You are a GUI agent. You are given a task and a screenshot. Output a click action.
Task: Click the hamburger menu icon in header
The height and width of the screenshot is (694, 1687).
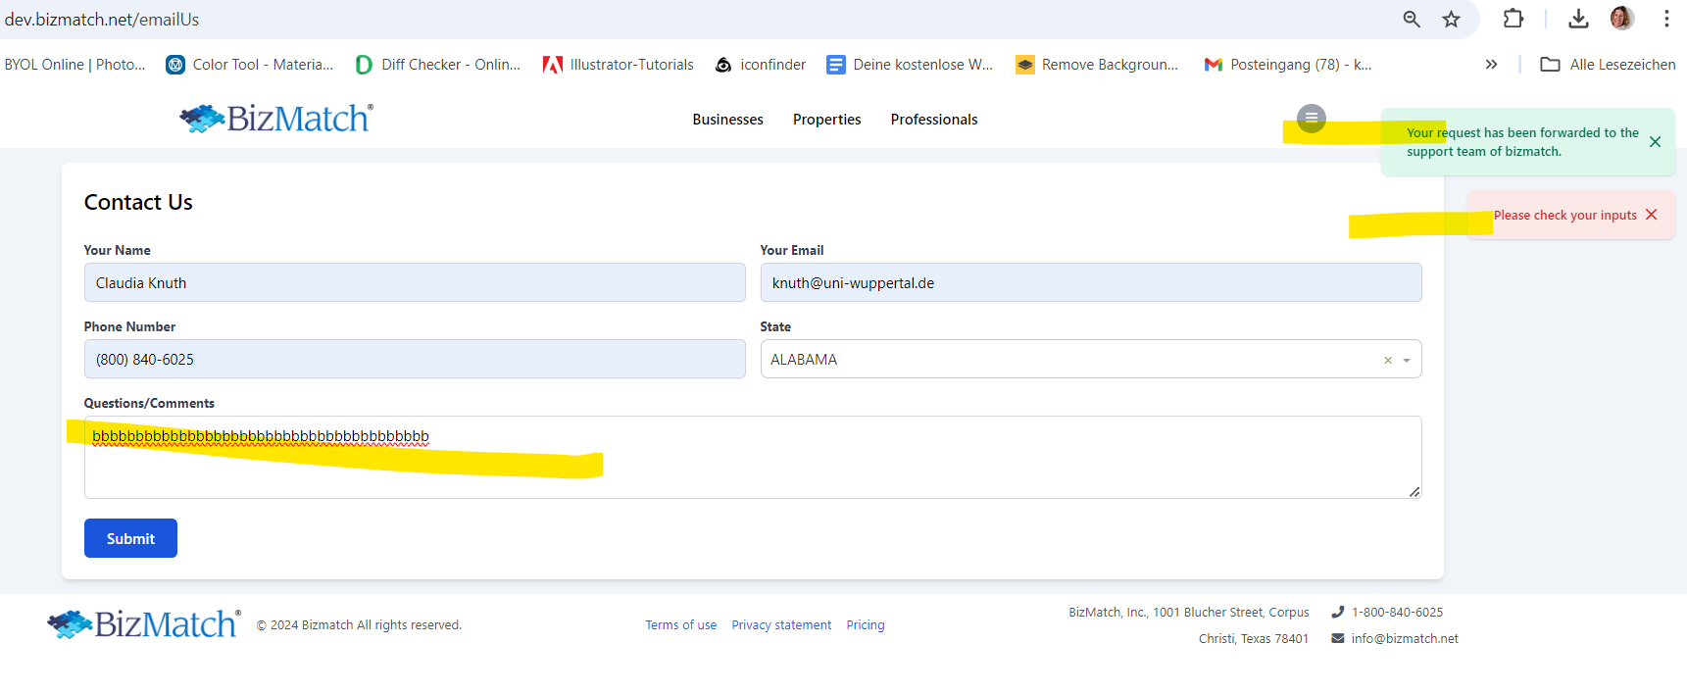pos(1311,119)
